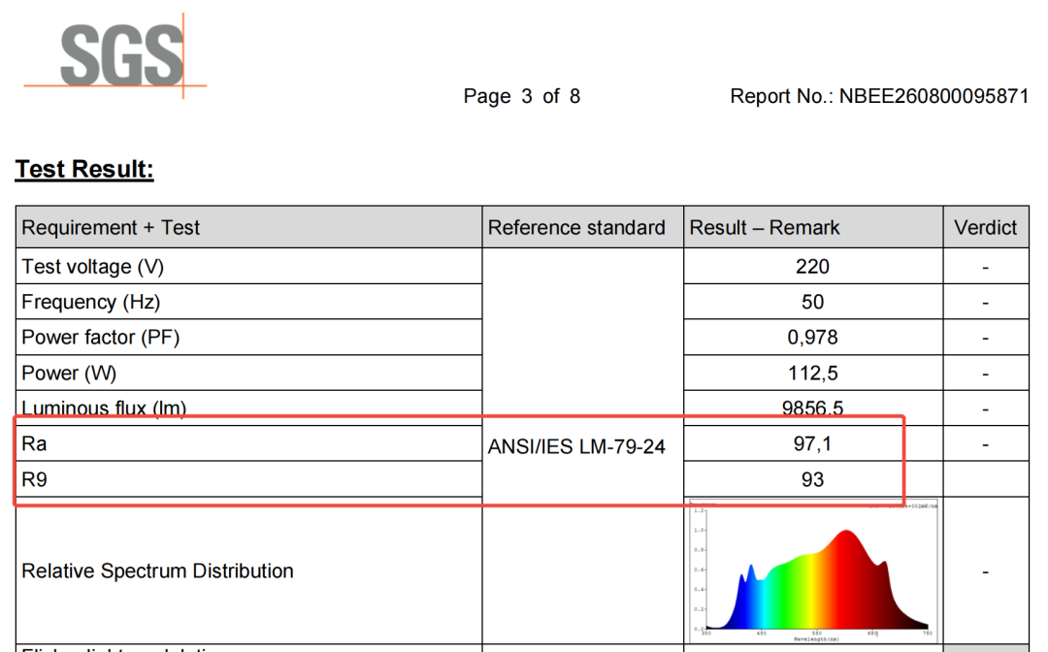The image size is (1048, 652).
Task: Click the "Luminous flux (lm)" row label
Action: tap(104, 407)
